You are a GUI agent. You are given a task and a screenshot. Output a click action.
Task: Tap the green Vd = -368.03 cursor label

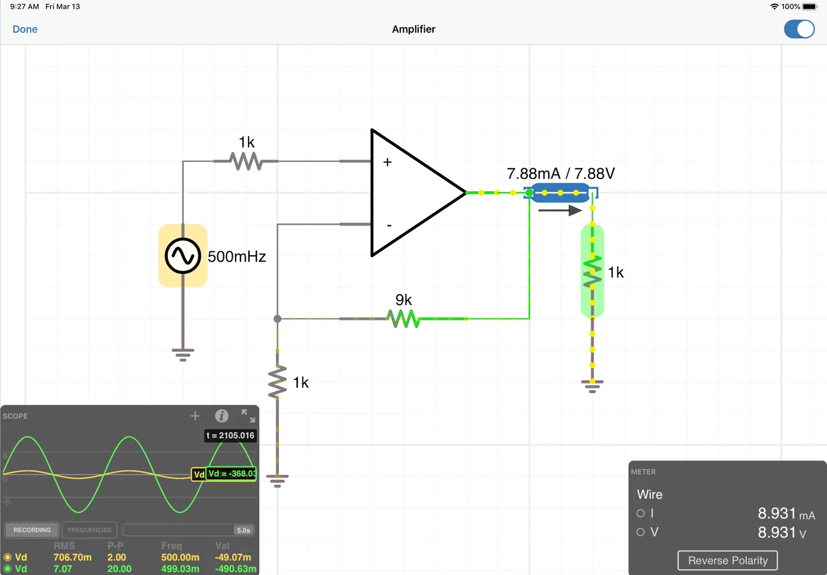point(232,473)
